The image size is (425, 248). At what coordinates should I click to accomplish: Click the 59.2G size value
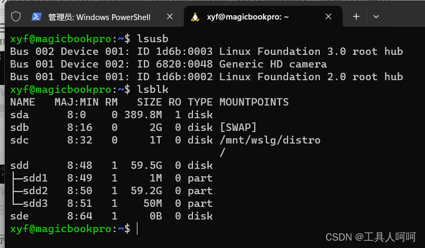(146, 190)
